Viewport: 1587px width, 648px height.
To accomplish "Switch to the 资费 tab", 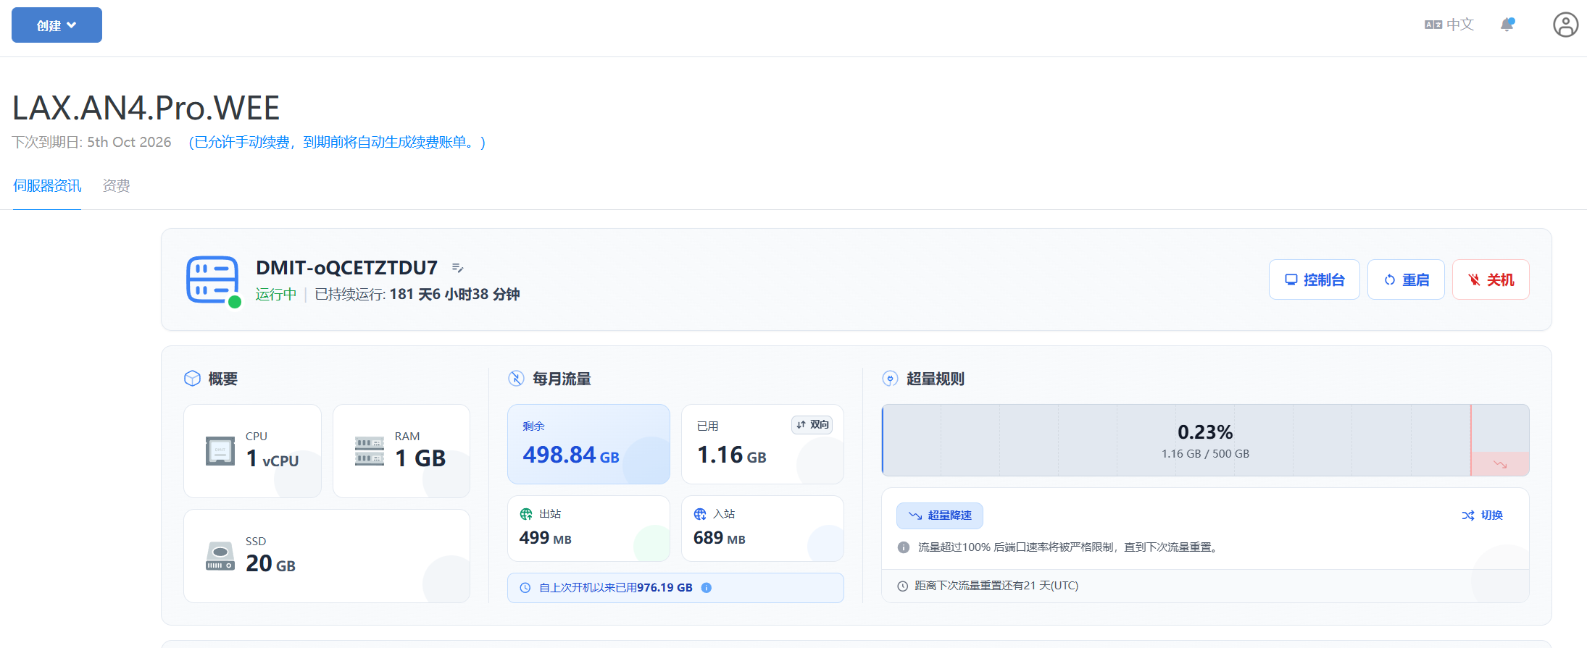I will 116,186.
